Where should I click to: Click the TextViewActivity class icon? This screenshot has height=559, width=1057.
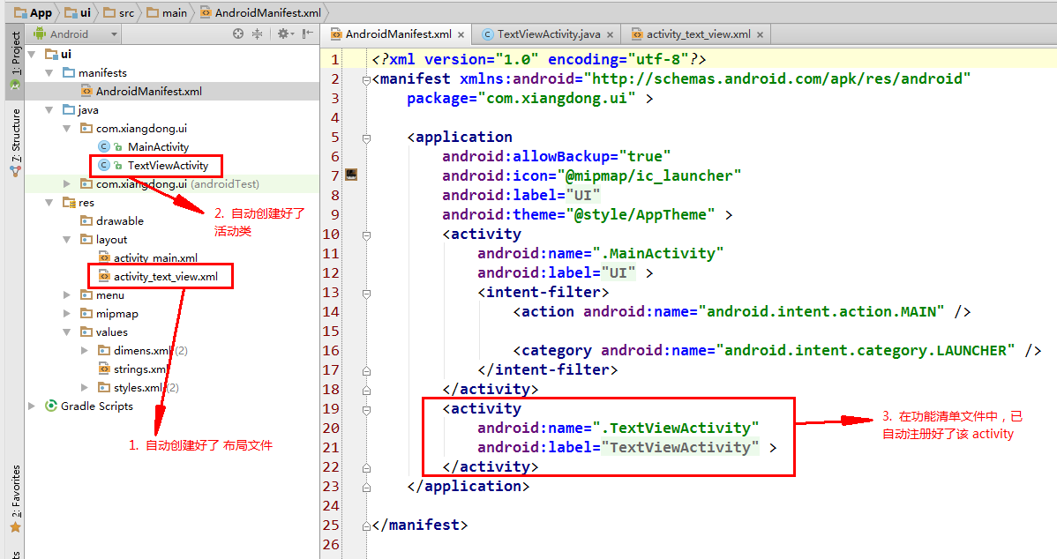[104, 165]
